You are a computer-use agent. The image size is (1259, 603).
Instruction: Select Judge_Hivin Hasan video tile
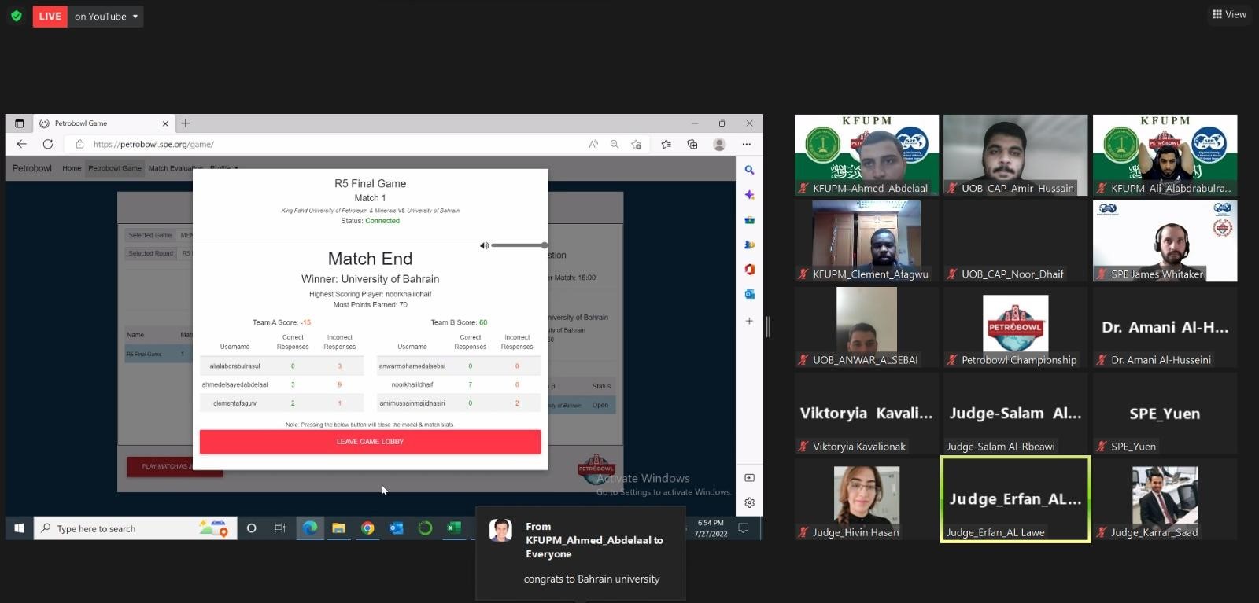pos(866,499)
